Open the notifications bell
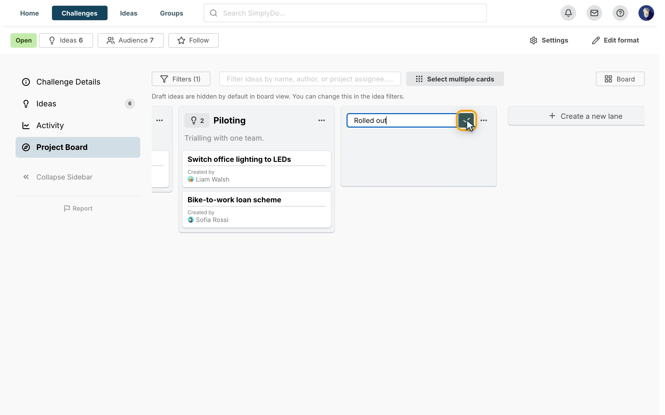The width and height of the screenshot is (665, 415). [568, 13]
